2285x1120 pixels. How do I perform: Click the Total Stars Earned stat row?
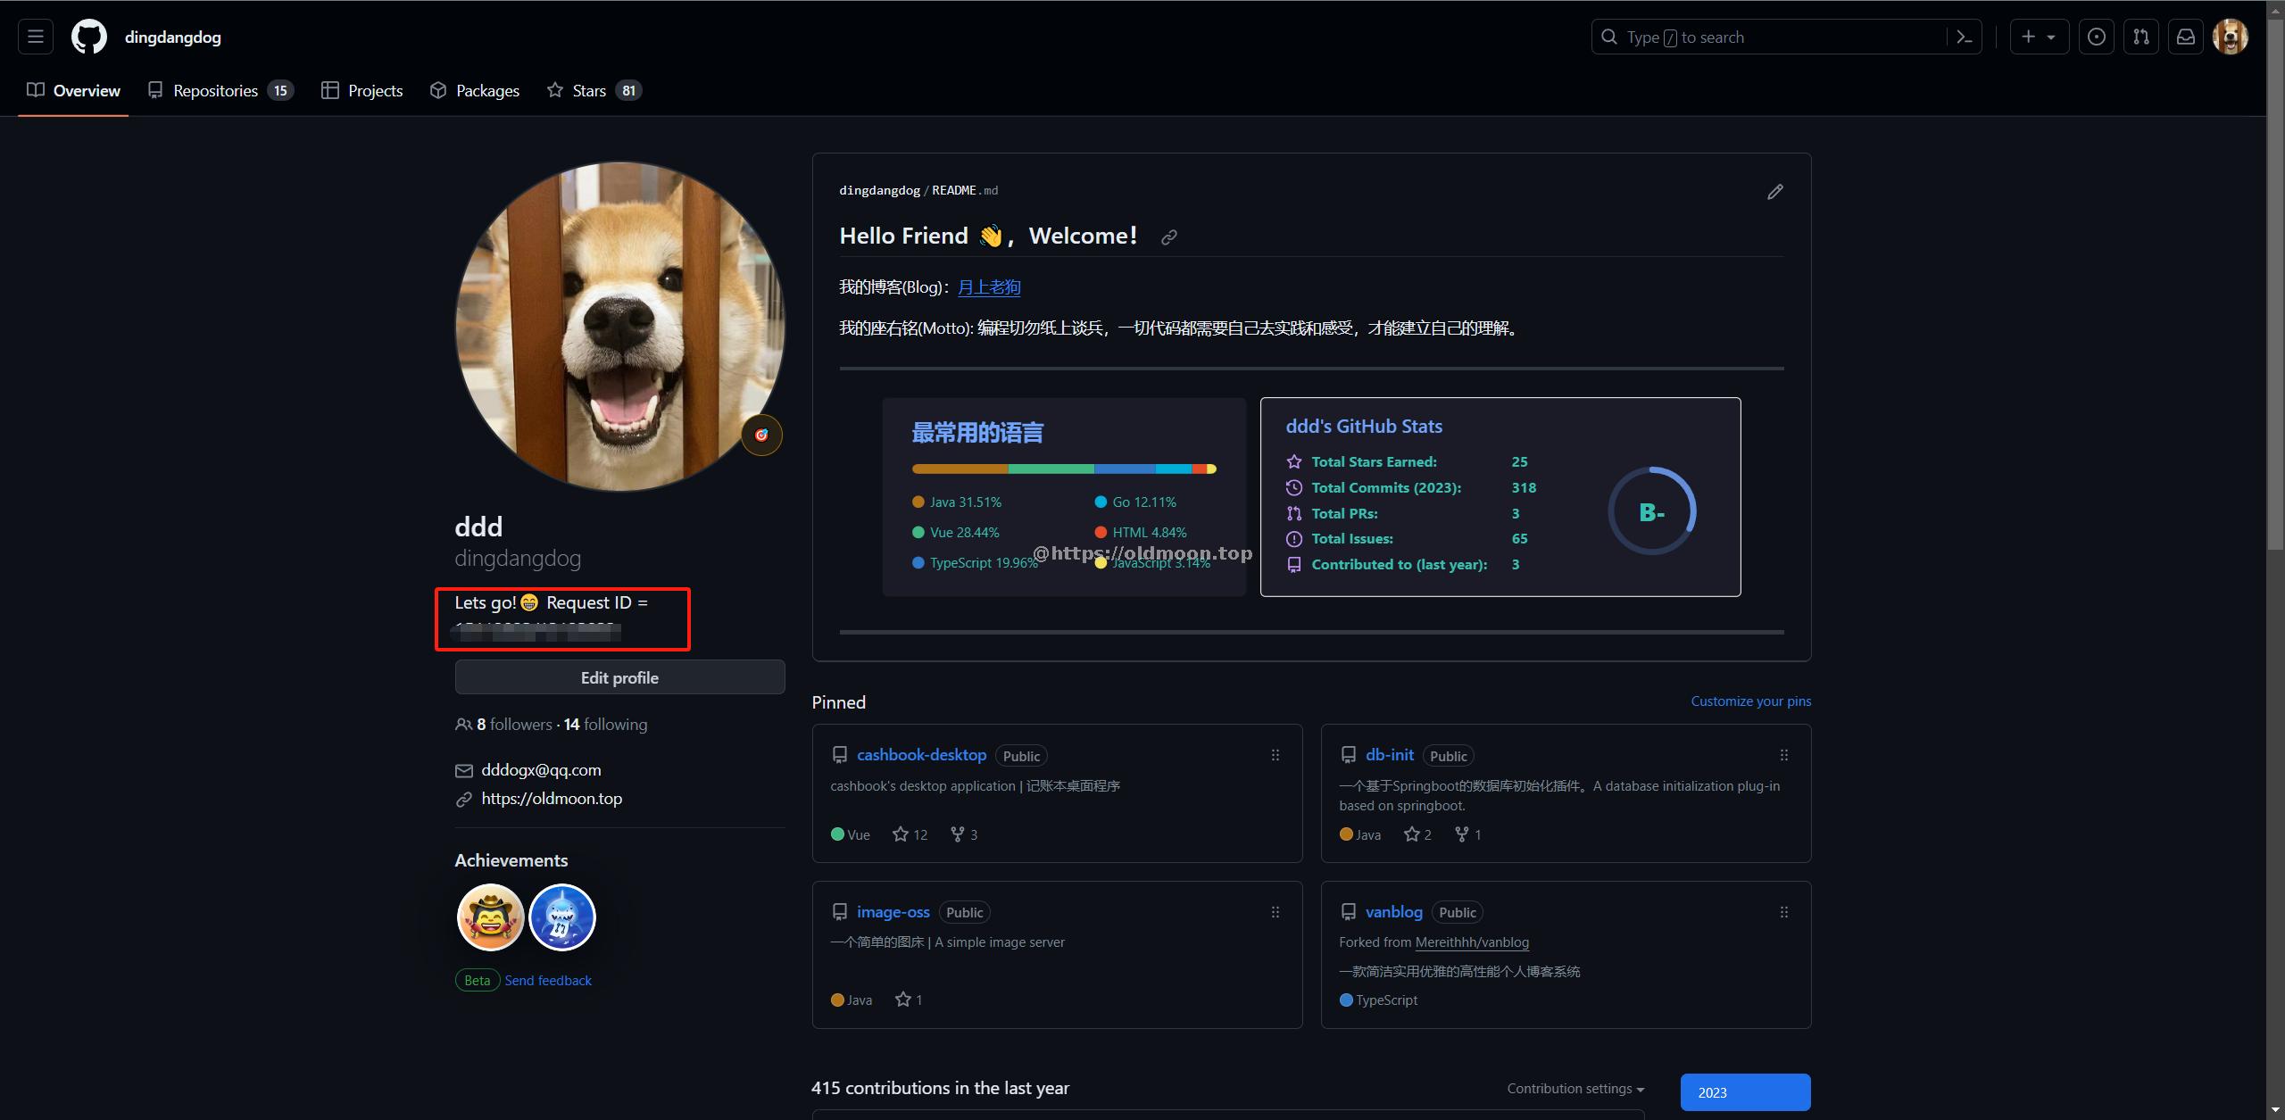pos(1407,462)
